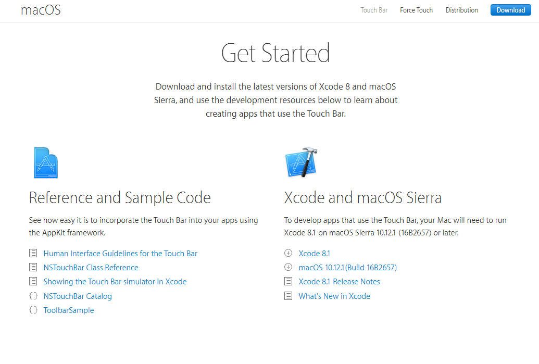Click the macOS title in the header
This screenshot has height=364, width=539.
pyautogui.click(x=41, y=10)
